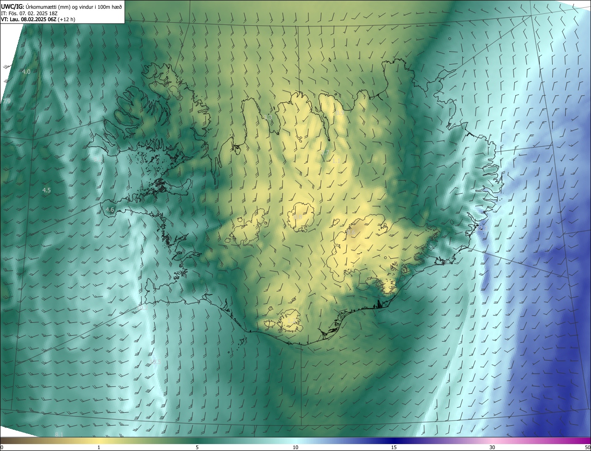
Task: Click the '1.1' value on the map
Action: coord(336,160)
